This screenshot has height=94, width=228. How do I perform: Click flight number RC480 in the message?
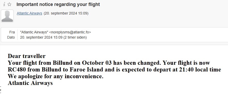pyautogui.click(x=17, y=69)
